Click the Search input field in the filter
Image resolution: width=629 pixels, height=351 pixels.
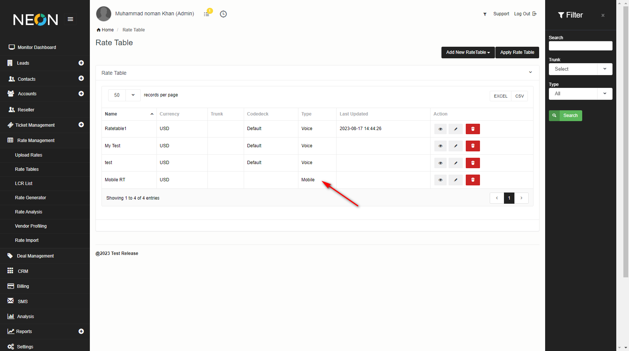point(580,46)
